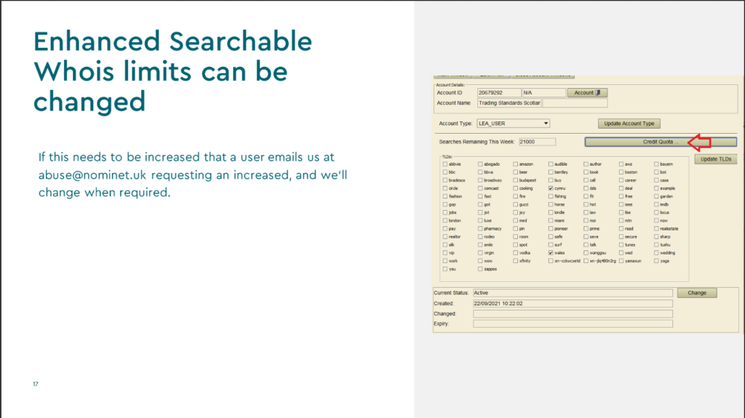Click the Current Status field showing Active
Screen dimensions: 745x418
click(x=573, y=293)
